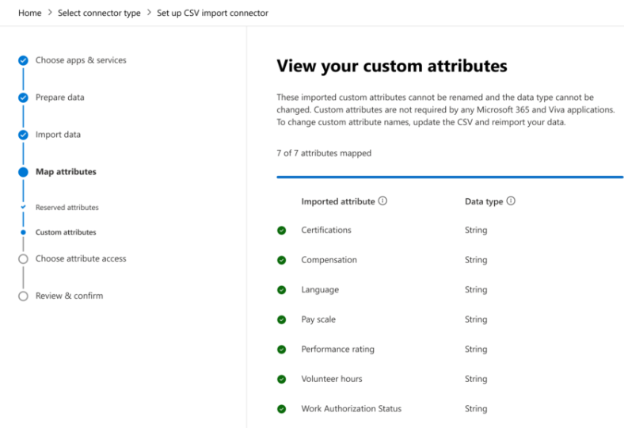Open the Reserved attributes sub-step
Viewport: 624px width, 428px height.
(67, 208)
